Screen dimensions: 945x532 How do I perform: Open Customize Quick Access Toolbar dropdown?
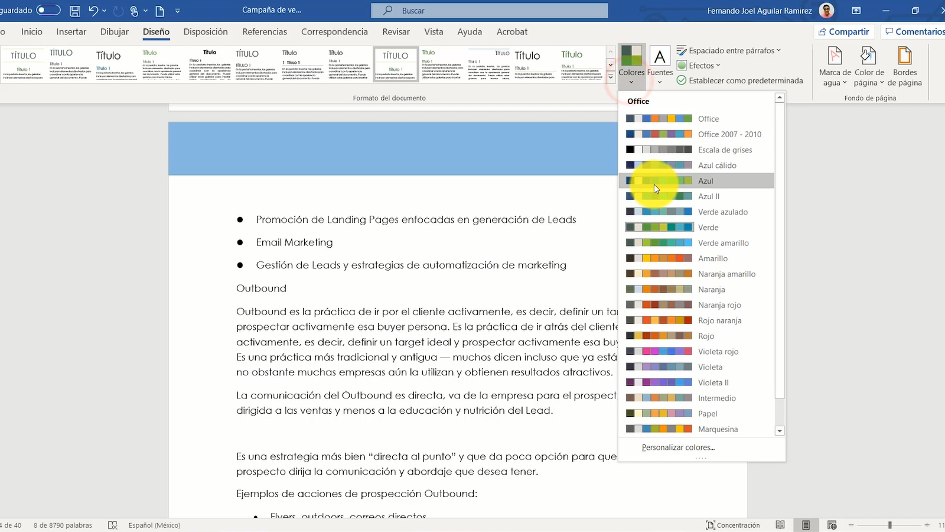pyautogui.click(x=177, y=11)
